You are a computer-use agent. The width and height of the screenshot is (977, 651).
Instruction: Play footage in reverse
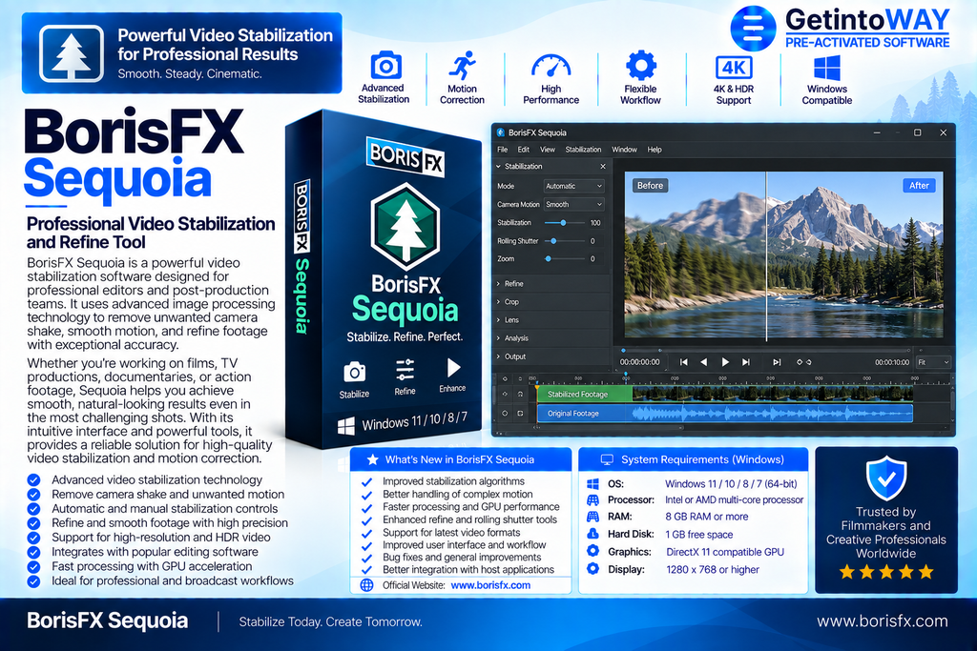[x=703, y=362]
